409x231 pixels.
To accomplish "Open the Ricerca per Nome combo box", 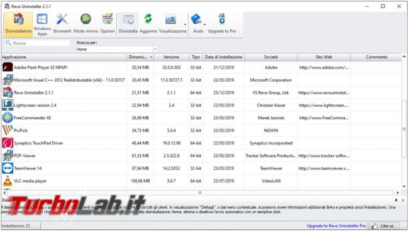I will (x=116, y=49).
